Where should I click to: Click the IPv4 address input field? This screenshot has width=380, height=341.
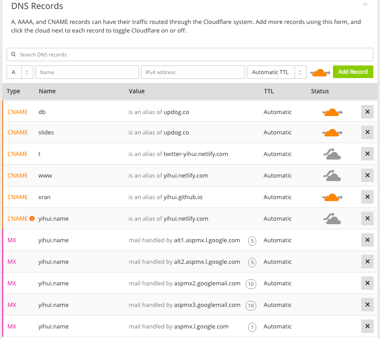193,72
